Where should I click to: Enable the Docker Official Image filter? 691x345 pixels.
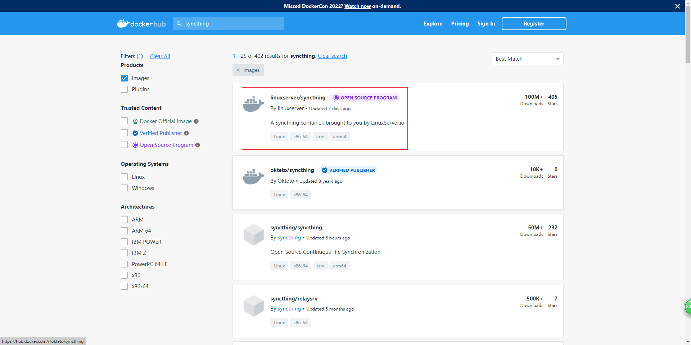coord(125,121)
